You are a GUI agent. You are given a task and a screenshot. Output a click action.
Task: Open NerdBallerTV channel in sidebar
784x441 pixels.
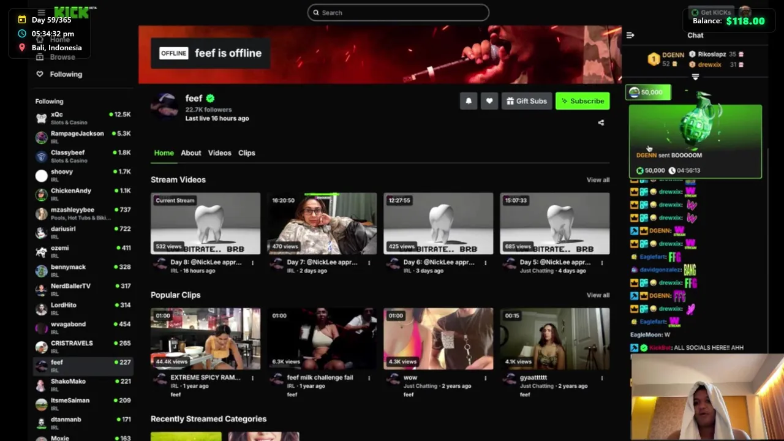[x=83, y=290]
